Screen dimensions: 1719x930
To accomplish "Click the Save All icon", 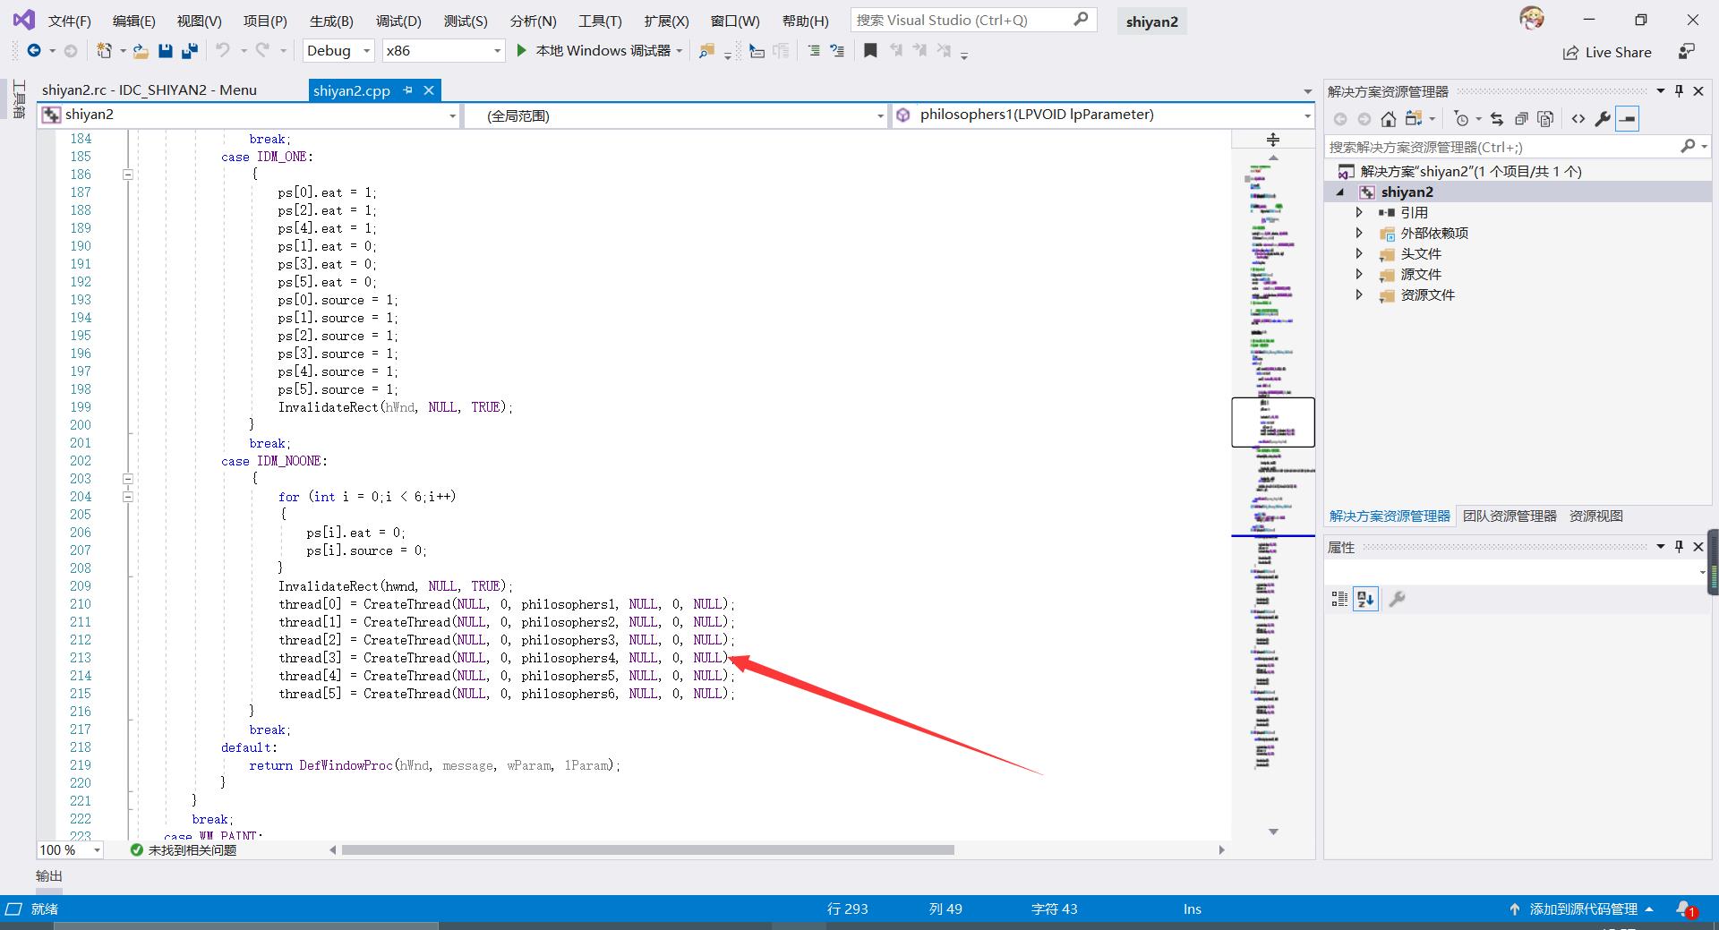I will pyautogui.click(x=189, y=51).
